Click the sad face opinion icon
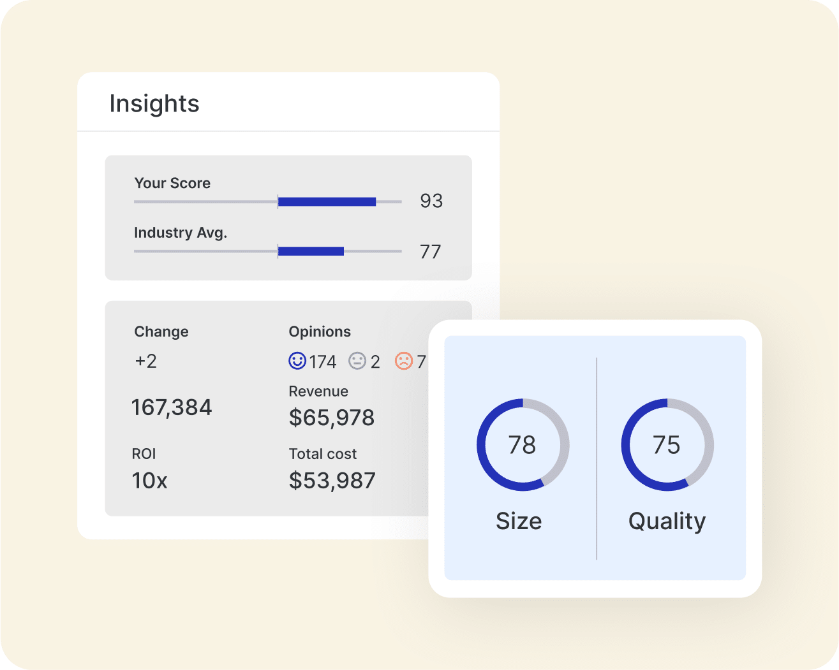This screenshot has height=670, width=839. click(x=404, y=361)
